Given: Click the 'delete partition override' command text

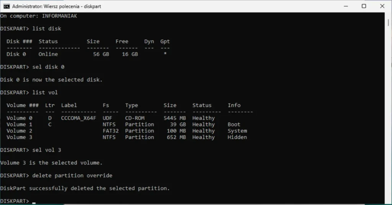Looking at the screenshot, I should tap(72, 175).
